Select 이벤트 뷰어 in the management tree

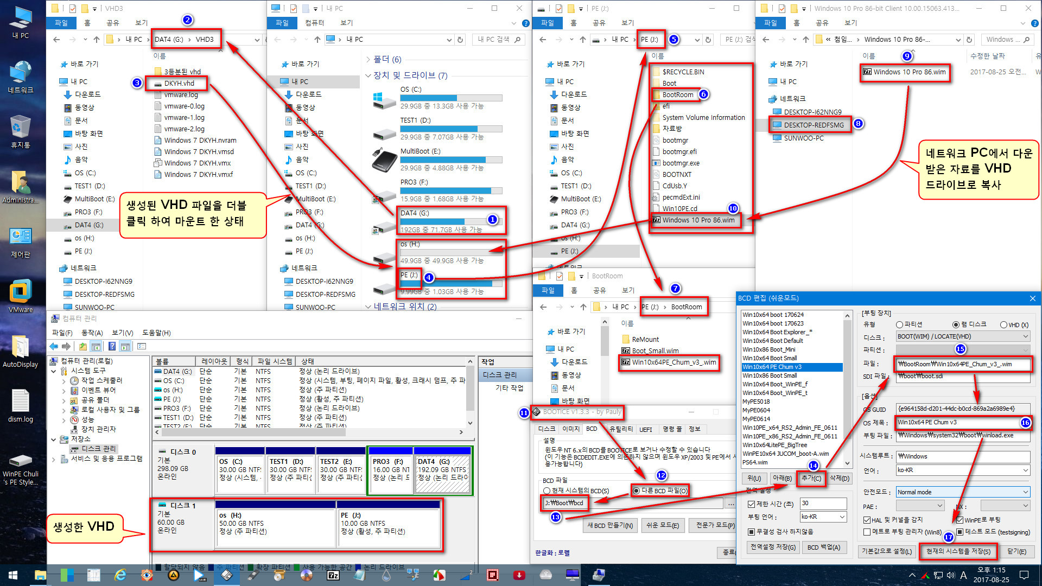(x=98, y=390)
